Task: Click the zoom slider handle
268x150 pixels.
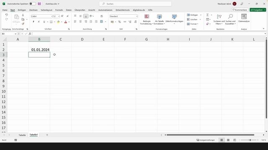Action: (x=250, y=140)
